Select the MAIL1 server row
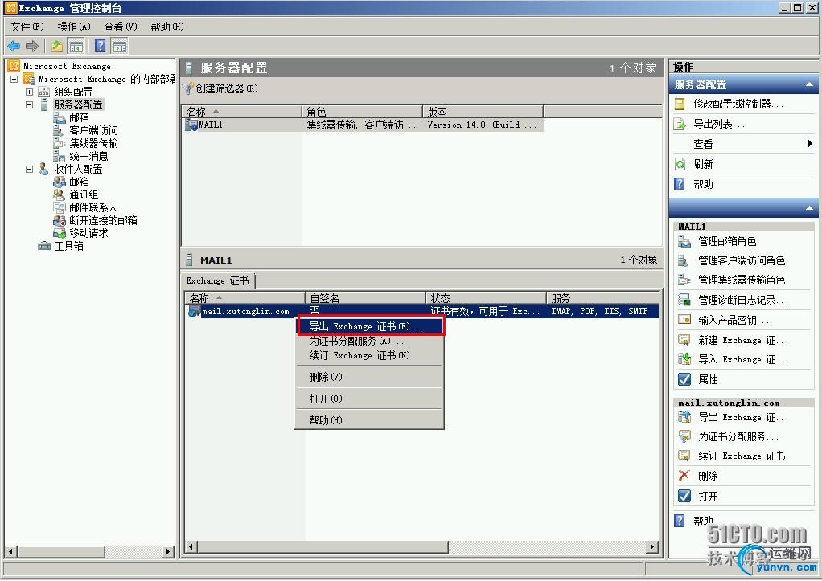The image size is (822, 581). point(363,125)
